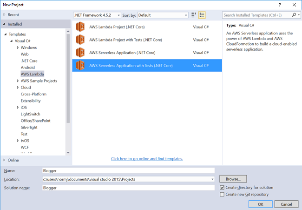Click icon of AWS Serverless Application with Tests
302x210 pixels.
tap(80, 66)
